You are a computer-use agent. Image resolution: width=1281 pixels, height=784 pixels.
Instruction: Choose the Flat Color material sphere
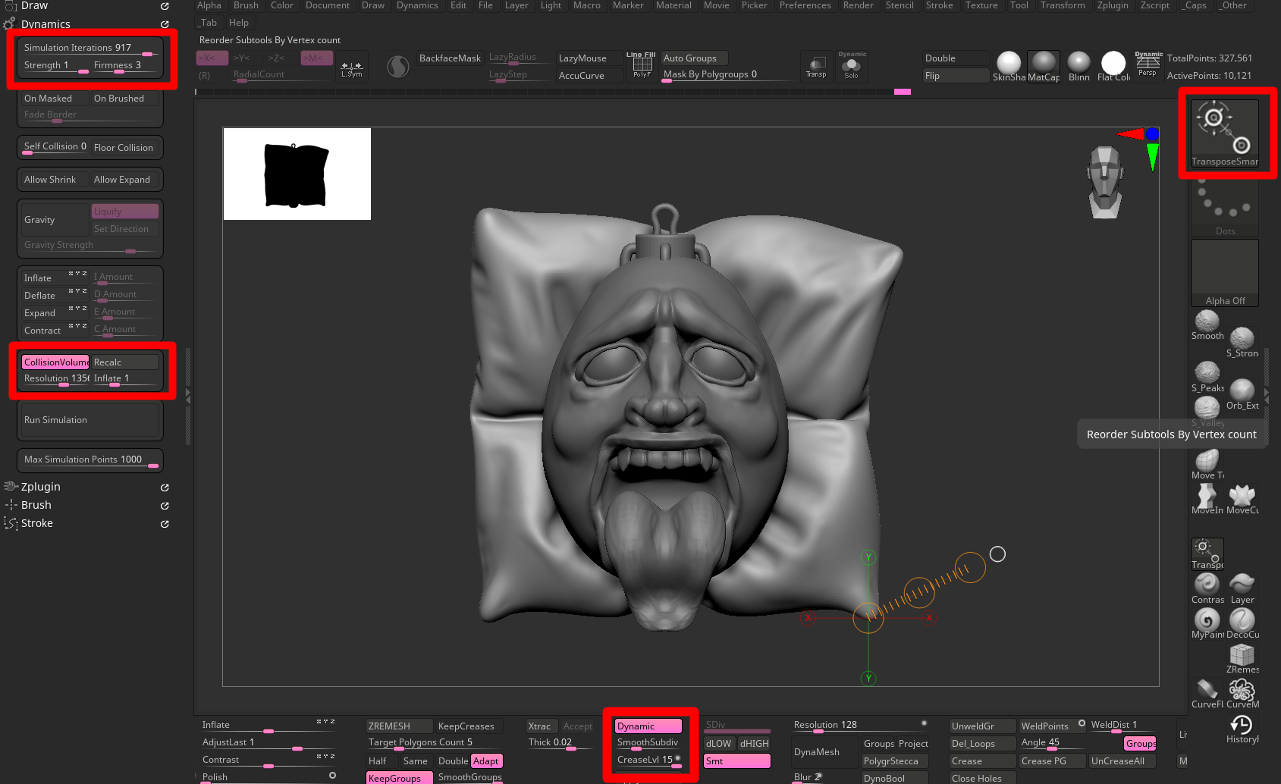tap(1113, 66)
